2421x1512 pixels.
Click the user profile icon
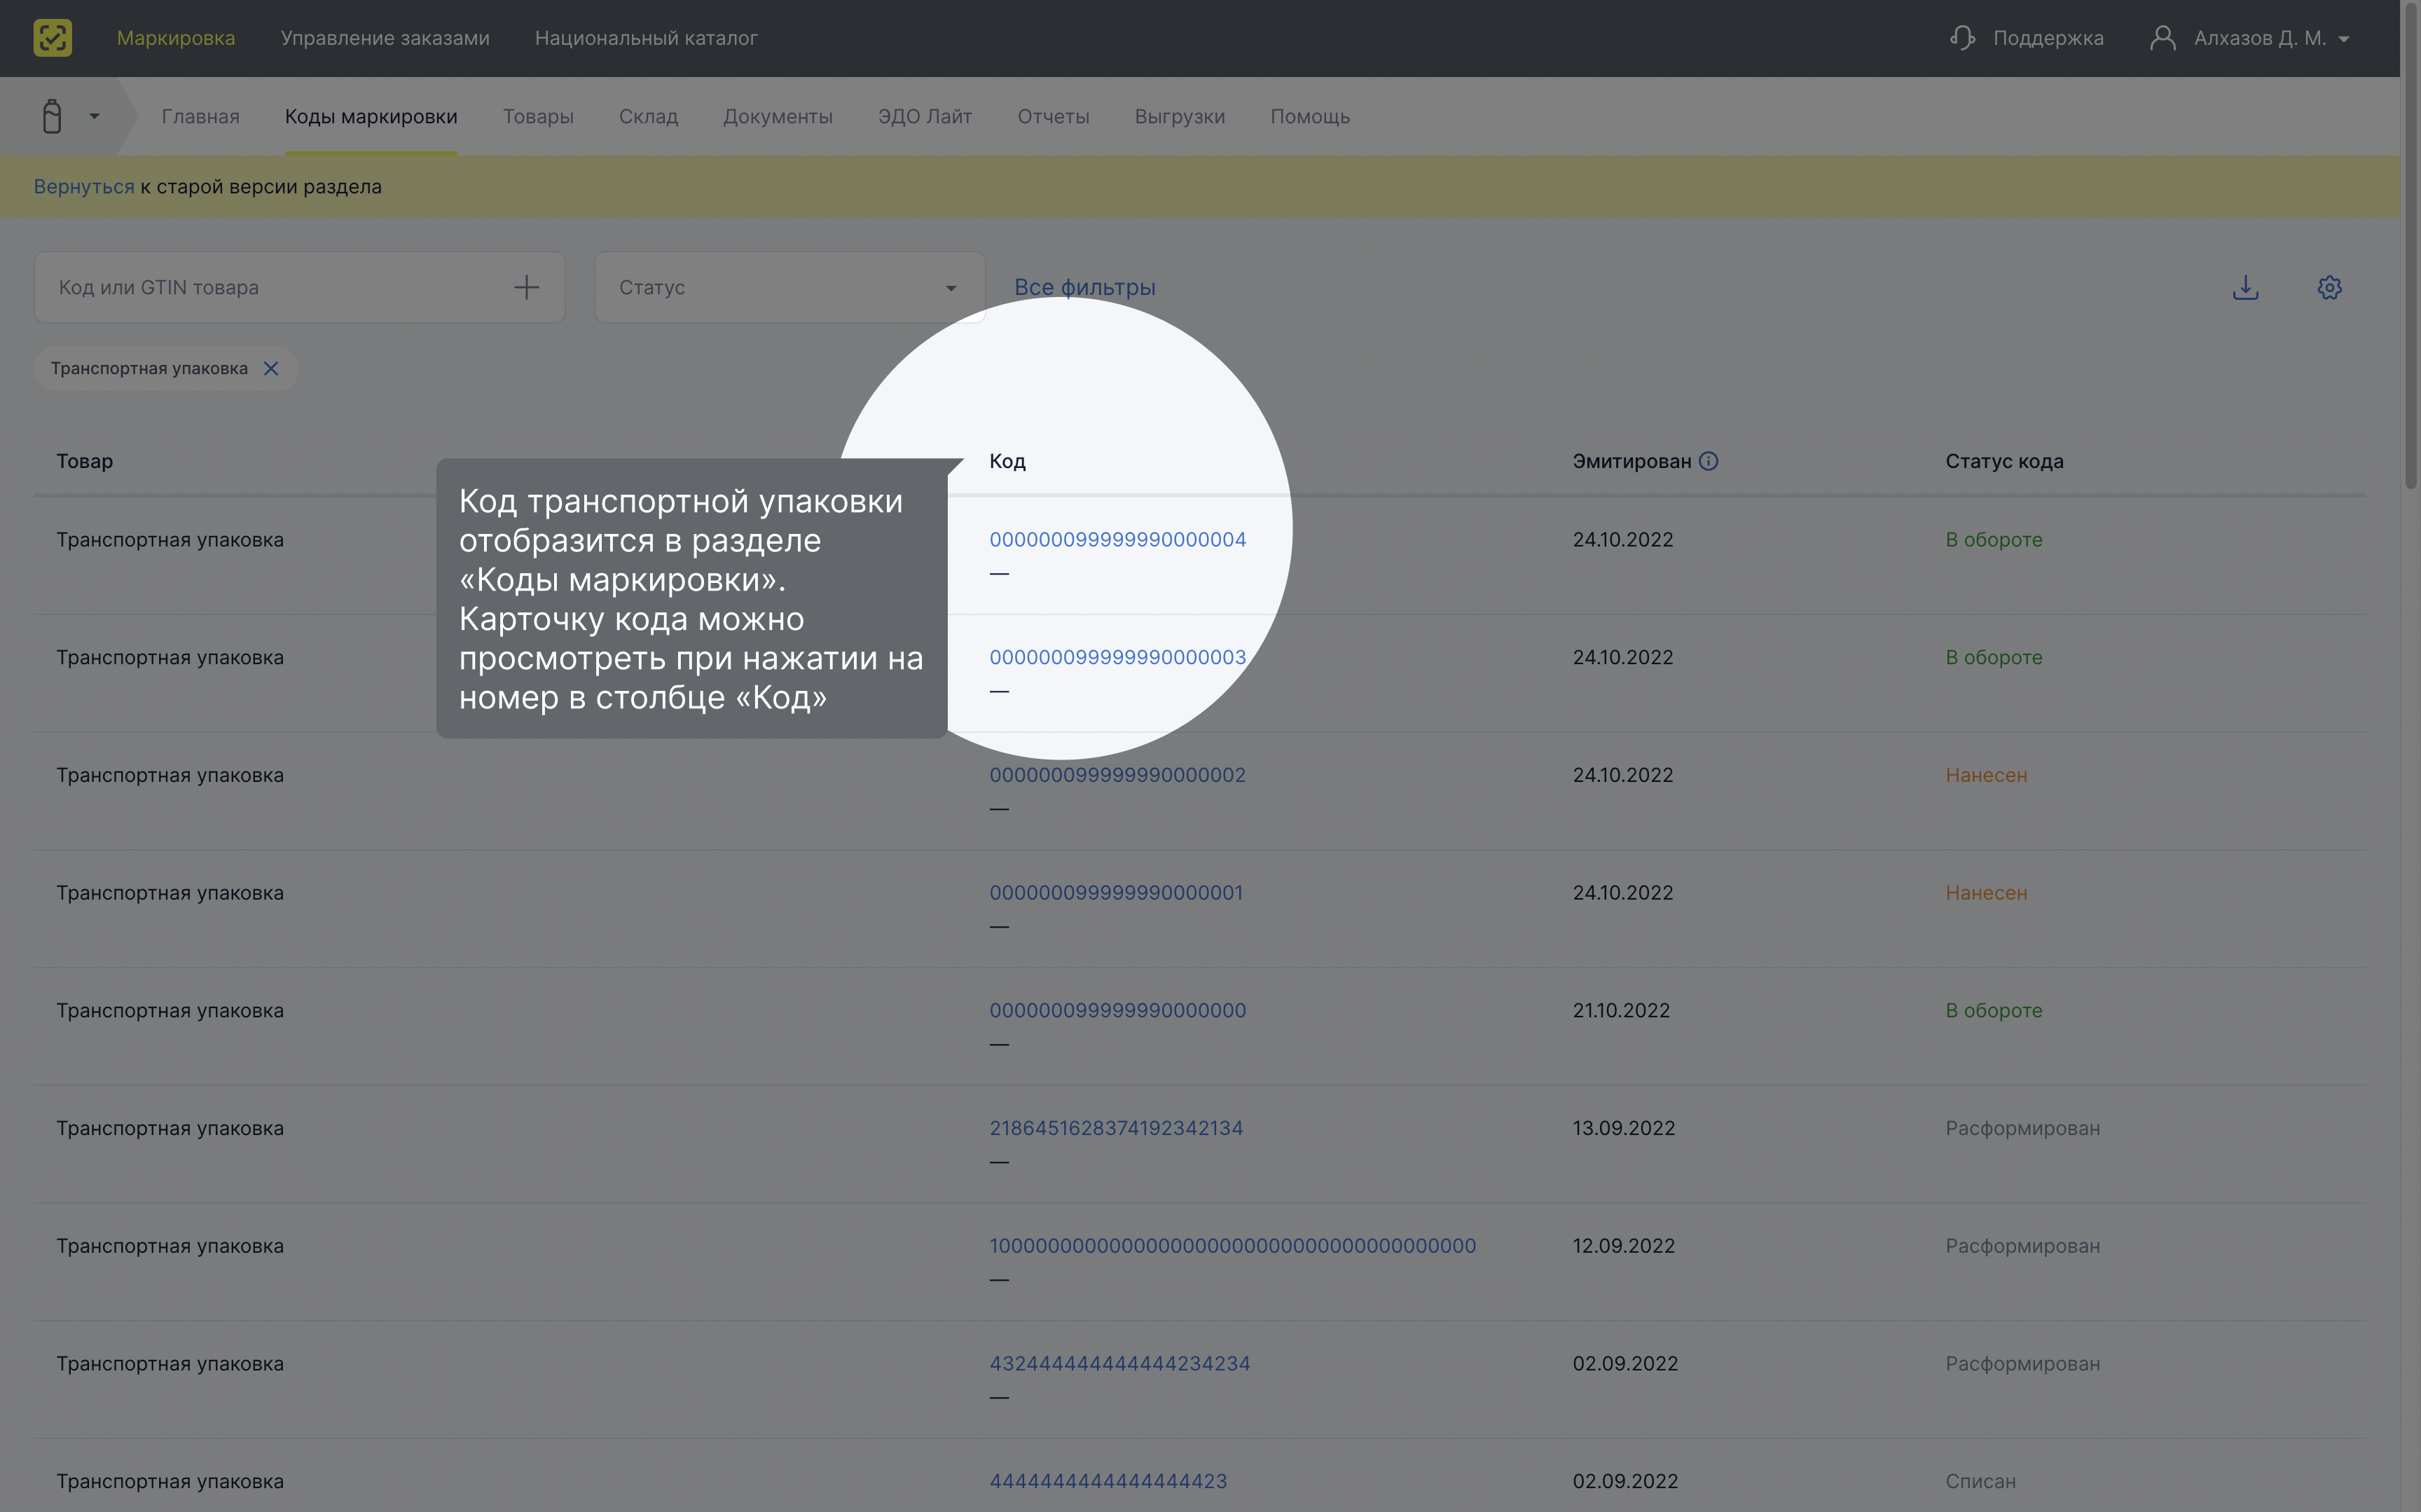pyautogui.click(x=2162, y=38)
